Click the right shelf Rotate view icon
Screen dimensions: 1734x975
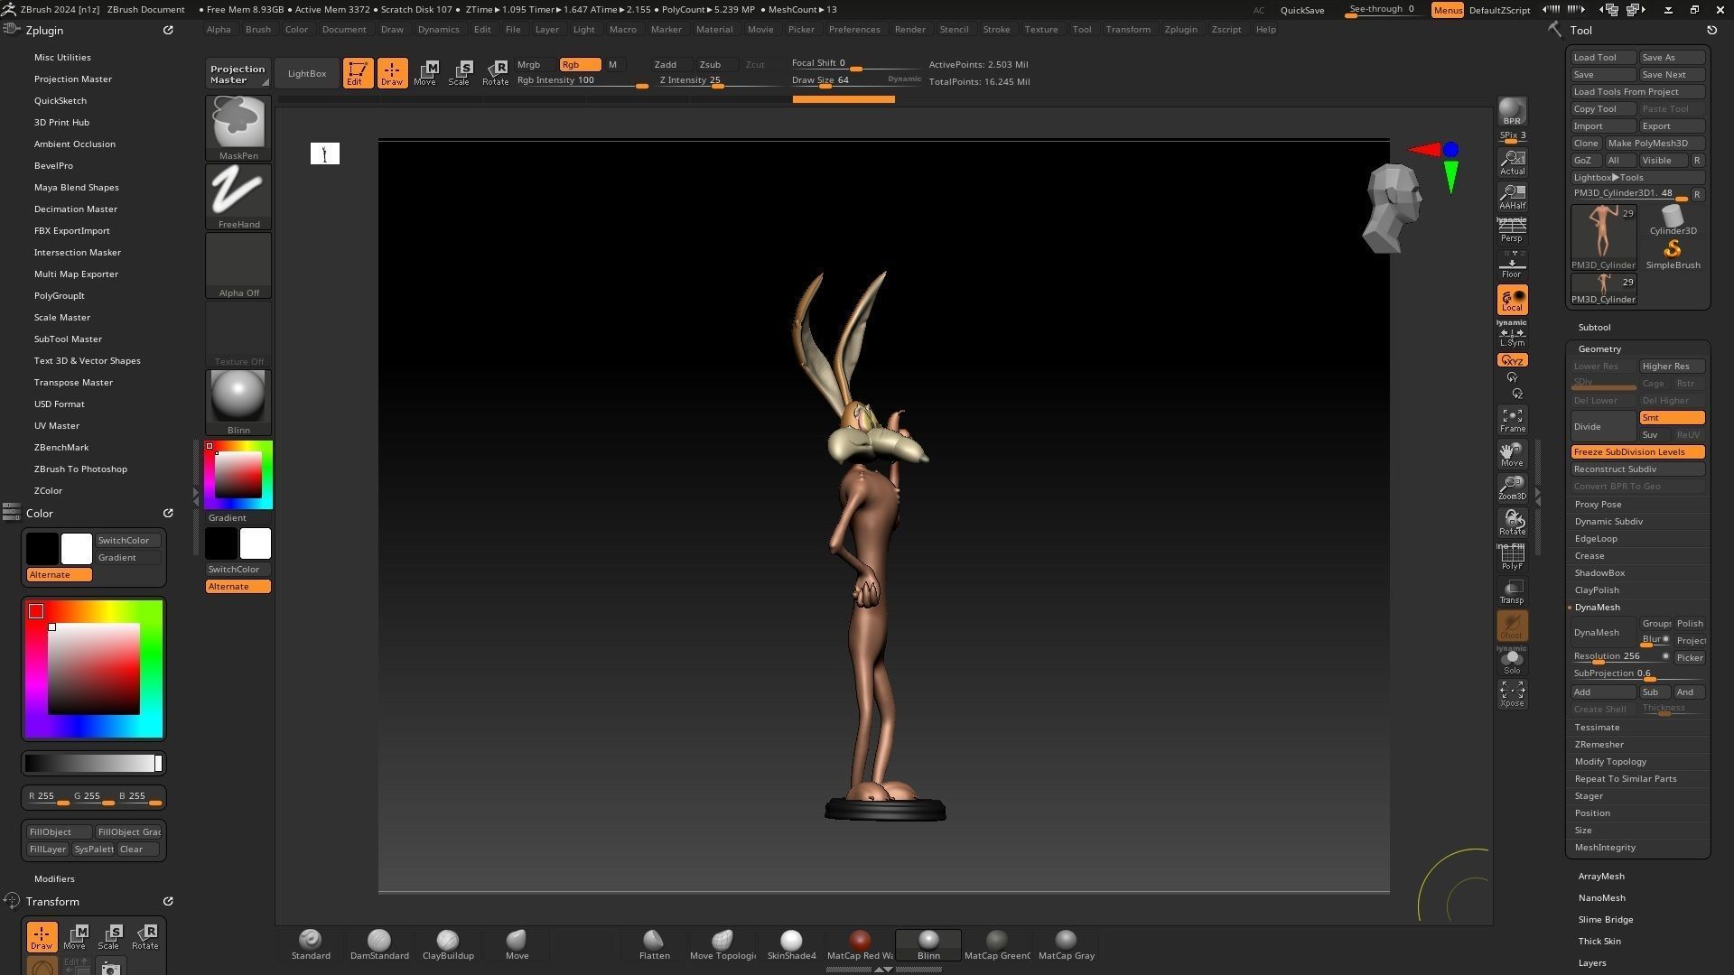pyautogui.click(x=1512, y=522)
